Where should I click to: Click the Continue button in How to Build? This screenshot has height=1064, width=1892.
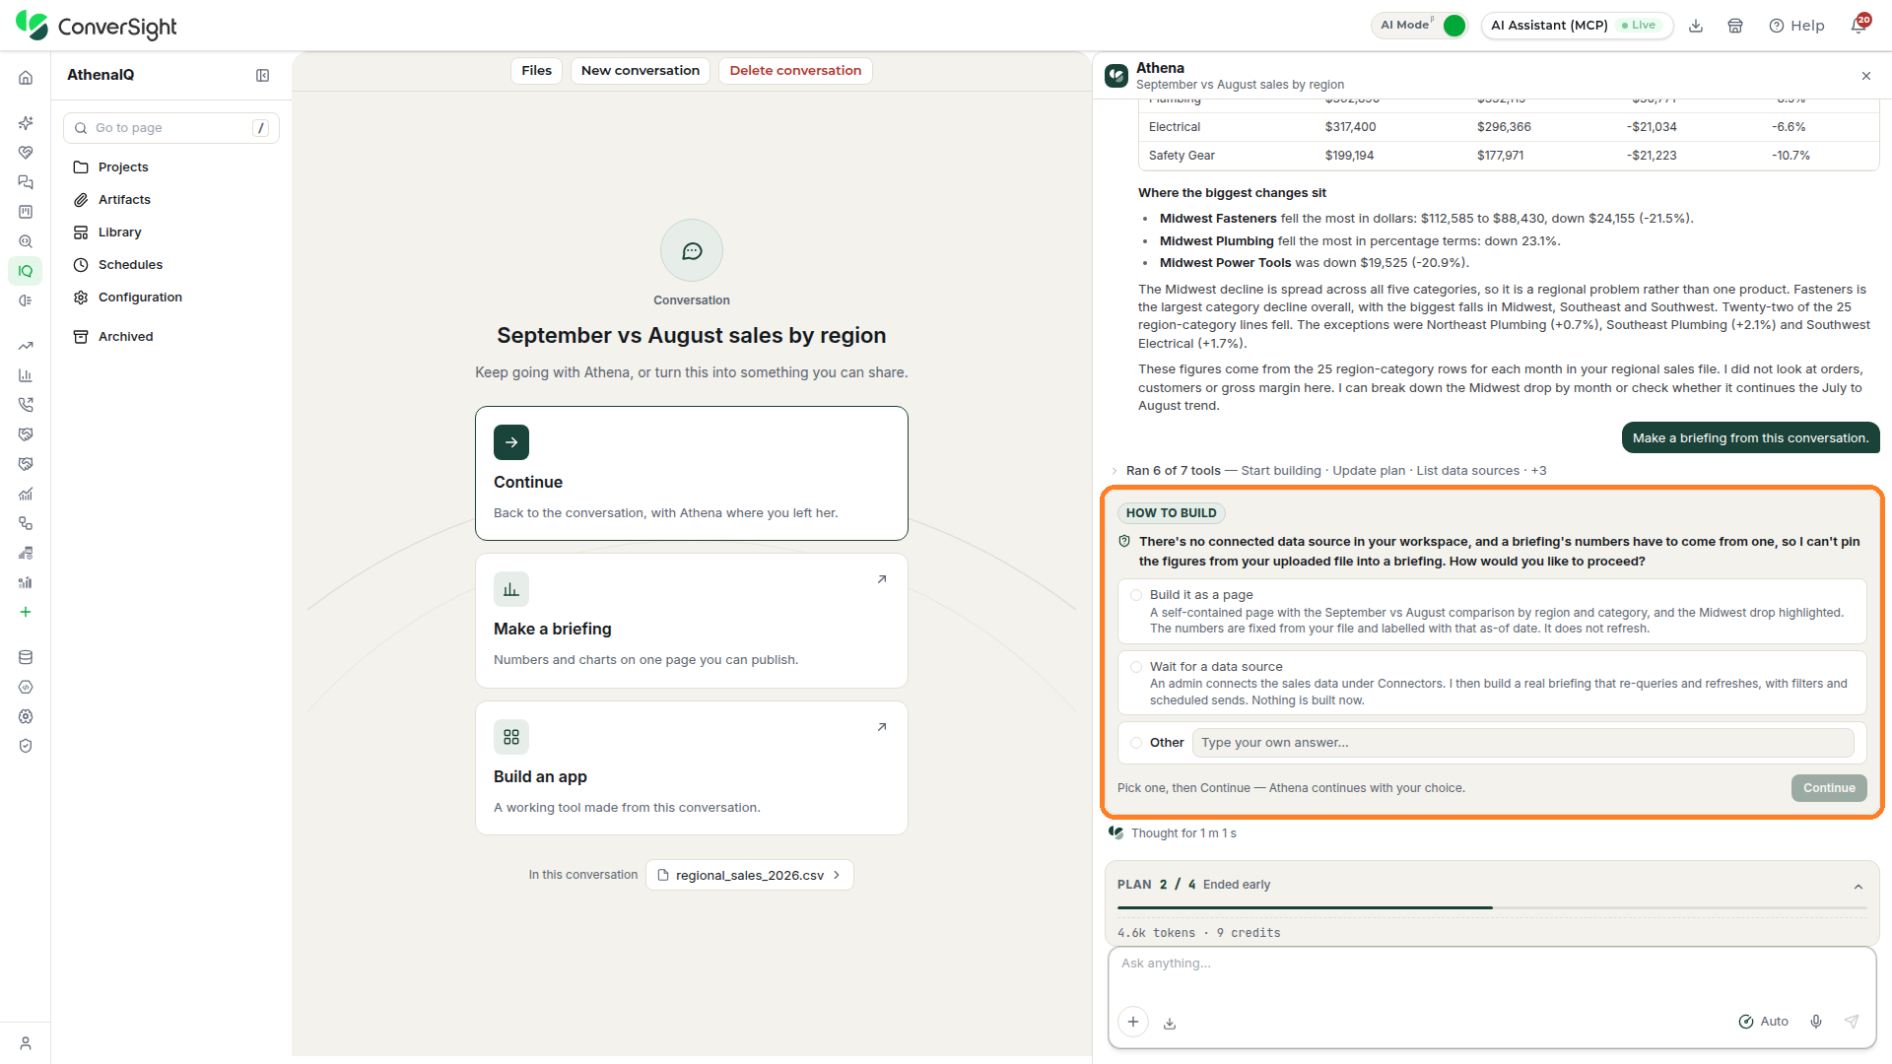click(x=1829, y=788)
